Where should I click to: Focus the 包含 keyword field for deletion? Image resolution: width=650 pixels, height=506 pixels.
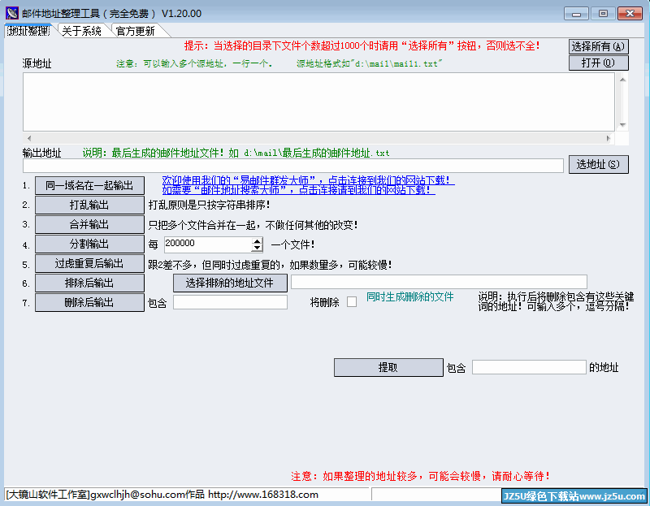(x=230, y=302)
